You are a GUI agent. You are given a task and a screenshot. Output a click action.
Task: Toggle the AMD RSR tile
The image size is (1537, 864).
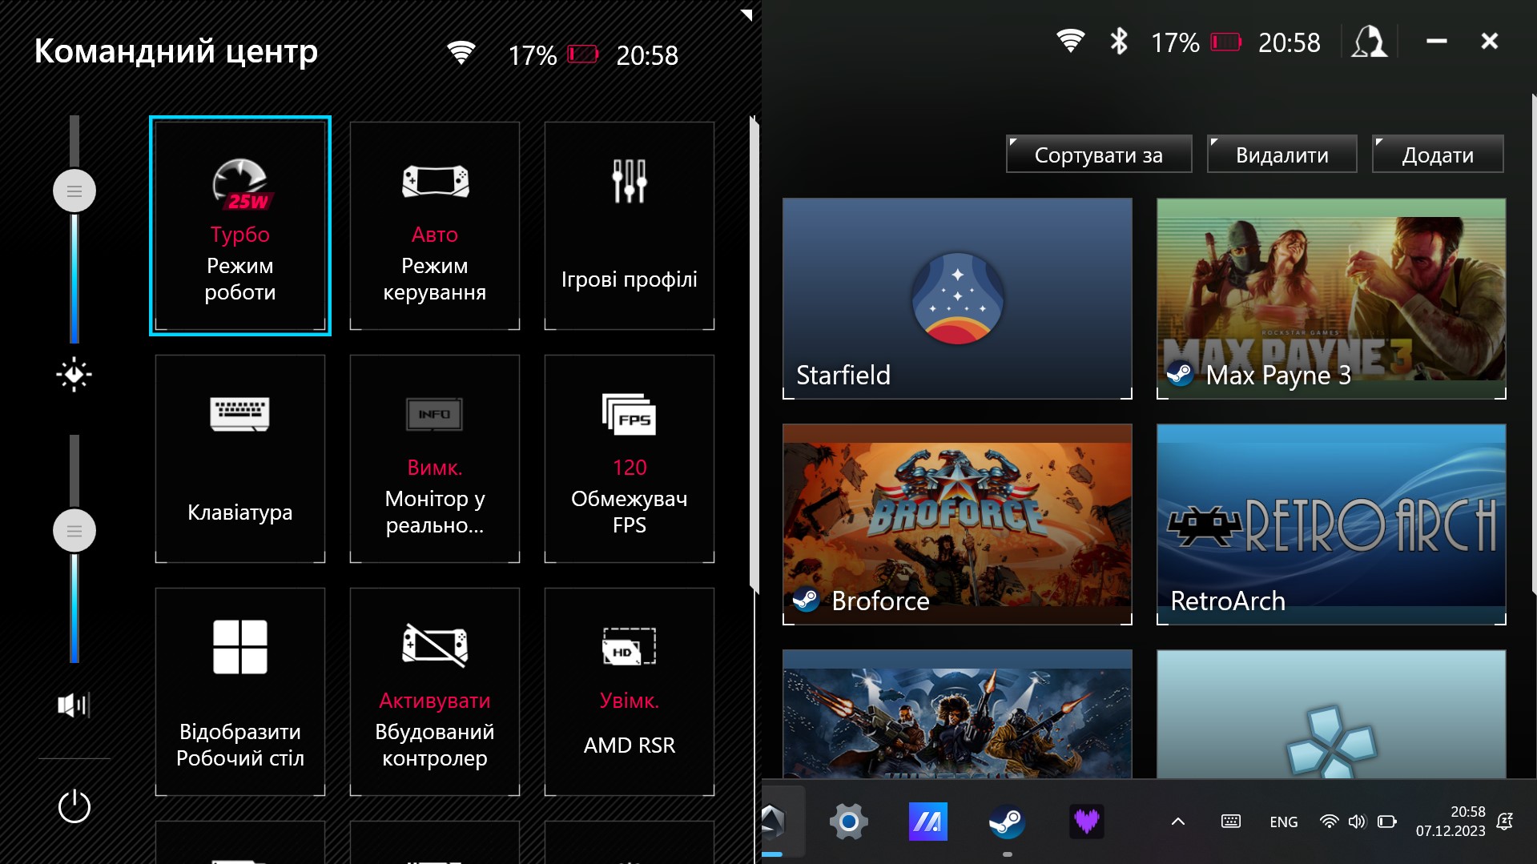click(x=629, y=692)
